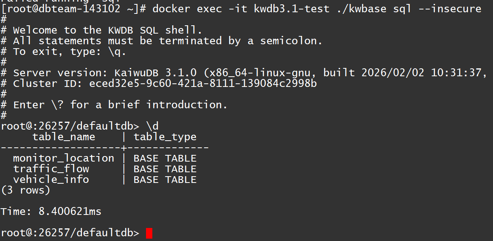
Task: Click the \d command after the prompt
Action: pos(152,126)
